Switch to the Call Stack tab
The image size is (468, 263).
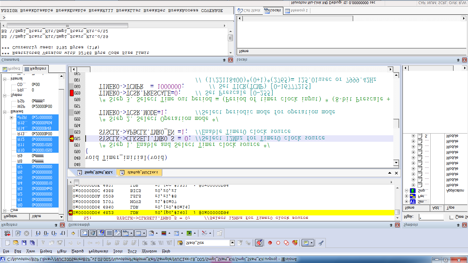pos(249,11)
